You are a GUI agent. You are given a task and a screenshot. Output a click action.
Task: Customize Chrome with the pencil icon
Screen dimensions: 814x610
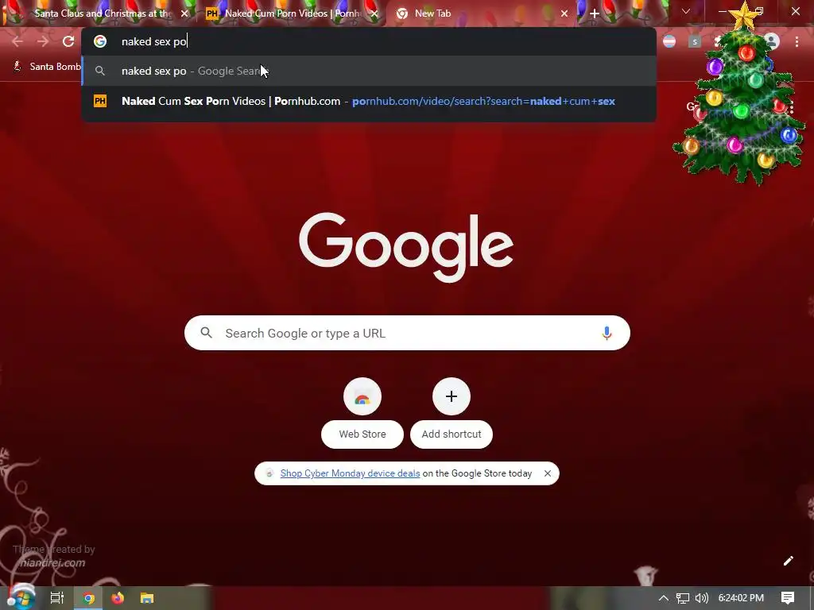(x=788, y=561)
